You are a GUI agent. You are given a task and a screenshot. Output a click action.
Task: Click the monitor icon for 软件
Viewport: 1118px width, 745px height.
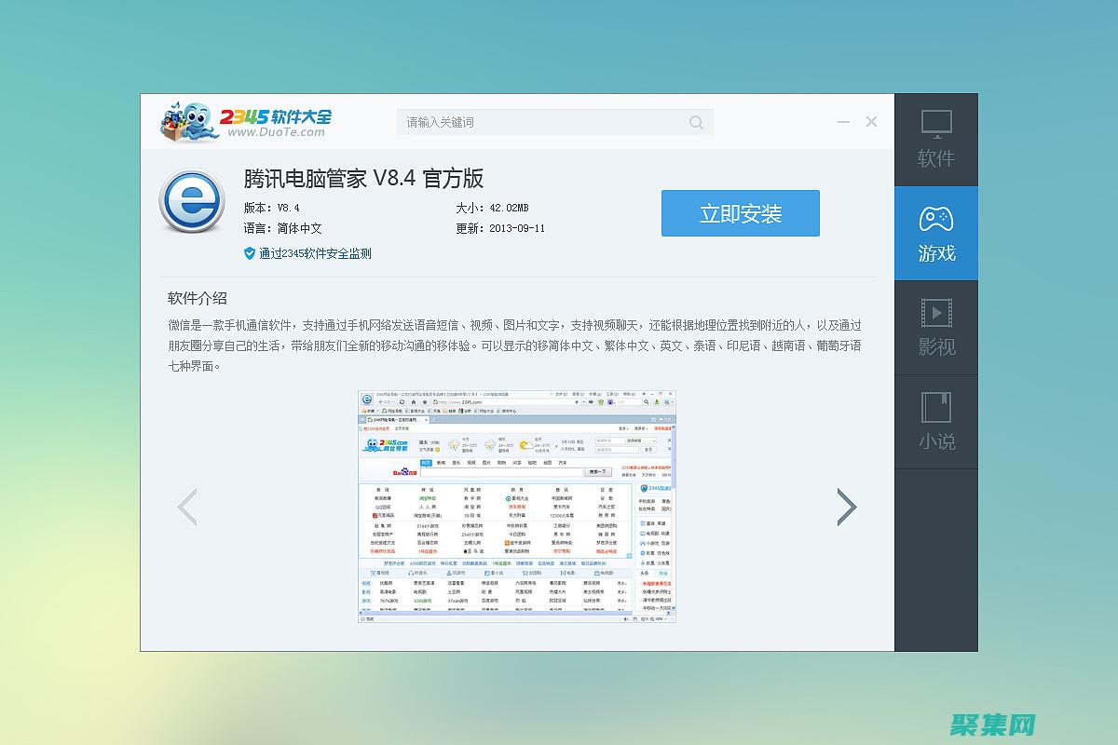tap(936, 124)
